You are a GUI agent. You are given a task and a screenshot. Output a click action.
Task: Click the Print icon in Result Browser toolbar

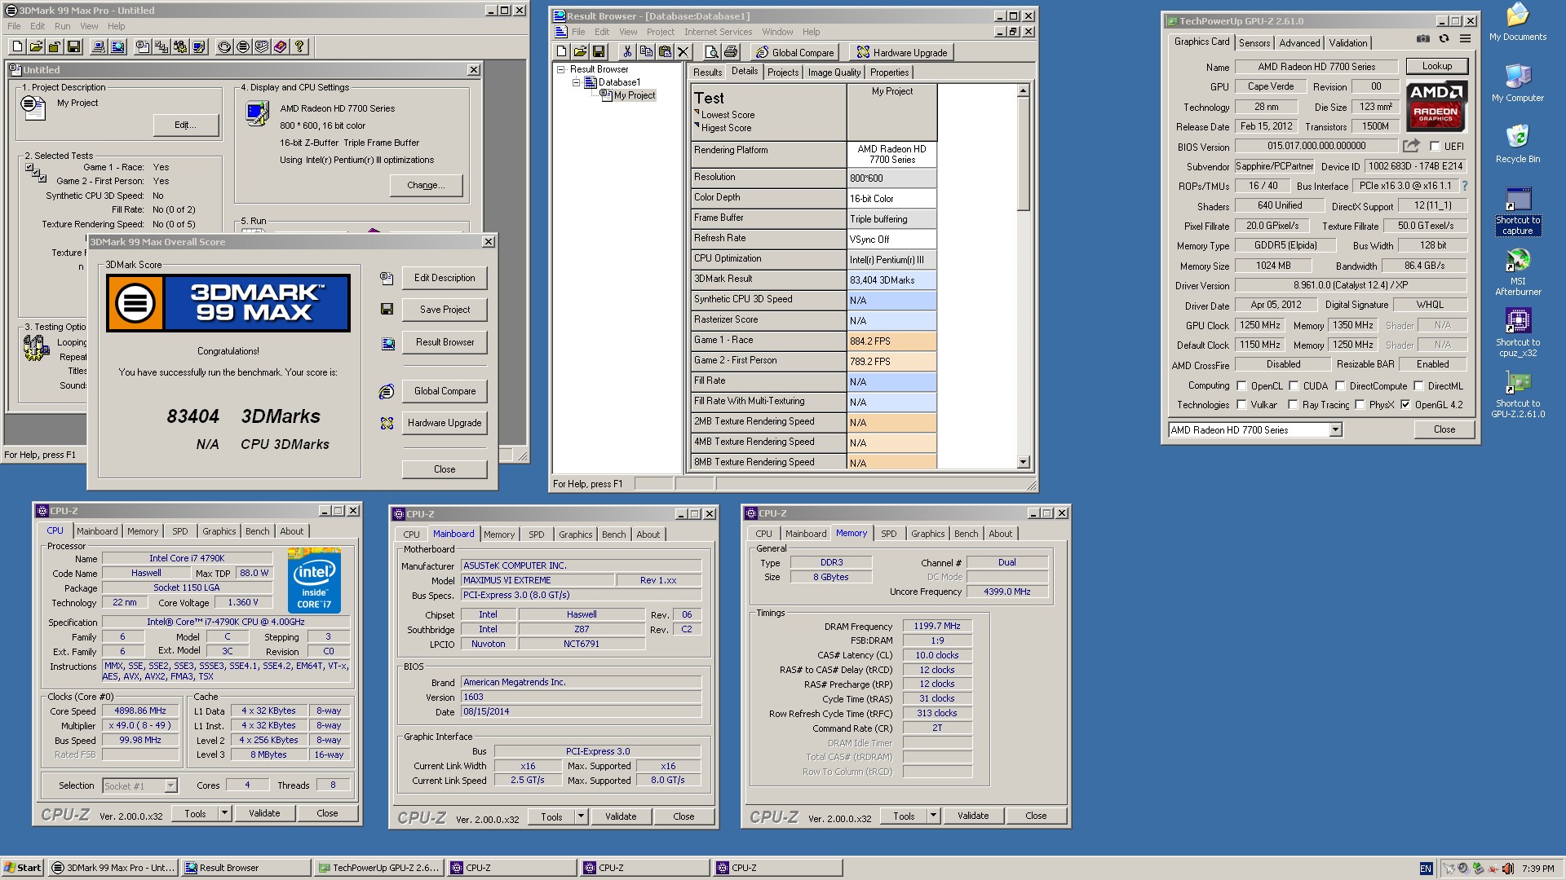731,52
